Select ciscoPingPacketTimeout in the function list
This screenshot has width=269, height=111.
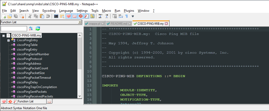click(x=34, y=78)
